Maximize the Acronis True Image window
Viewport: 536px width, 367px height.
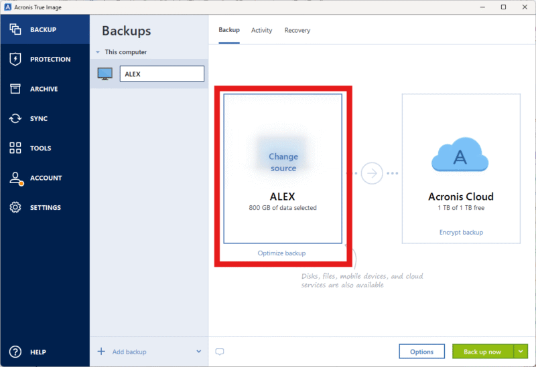504,7
